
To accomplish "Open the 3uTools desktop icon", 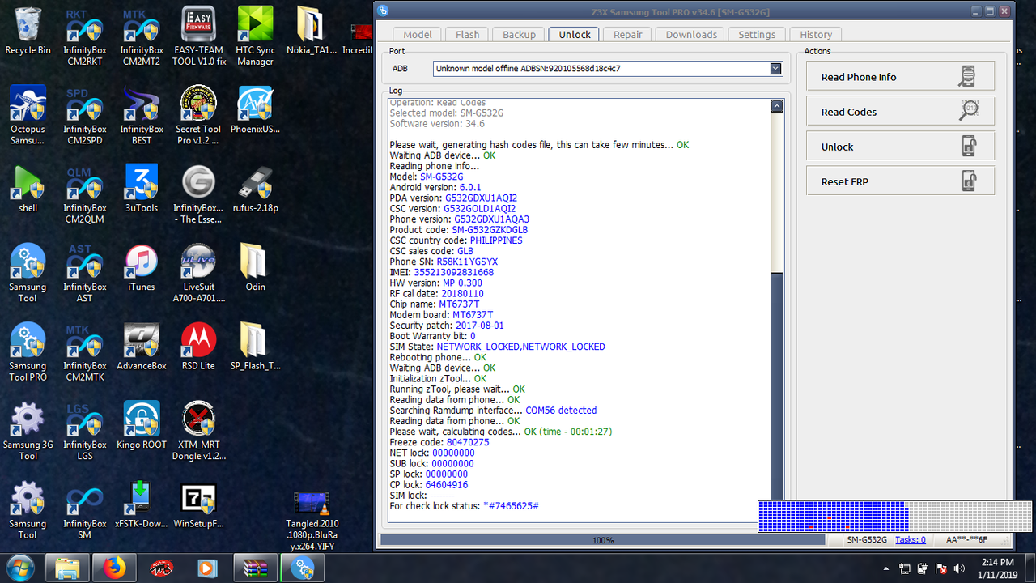I will 141,189.
